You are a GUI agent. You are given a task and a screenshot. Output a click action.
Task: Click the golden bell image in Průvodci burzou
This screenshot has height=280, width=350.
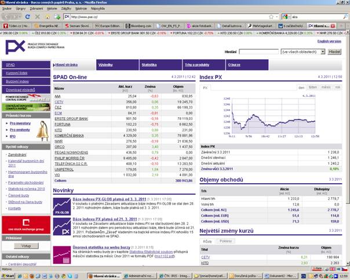(x=43, y=131)
